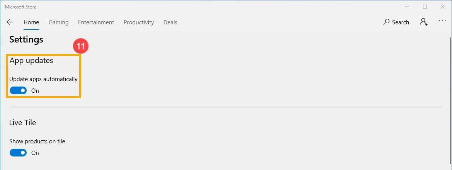Open the Deals tab
The image size is (452, 170).
pyautogui.click(x=170, y=22)
